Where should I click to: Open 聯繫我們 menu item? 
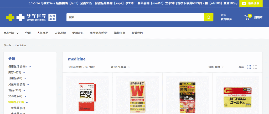[x=137, y=33]
